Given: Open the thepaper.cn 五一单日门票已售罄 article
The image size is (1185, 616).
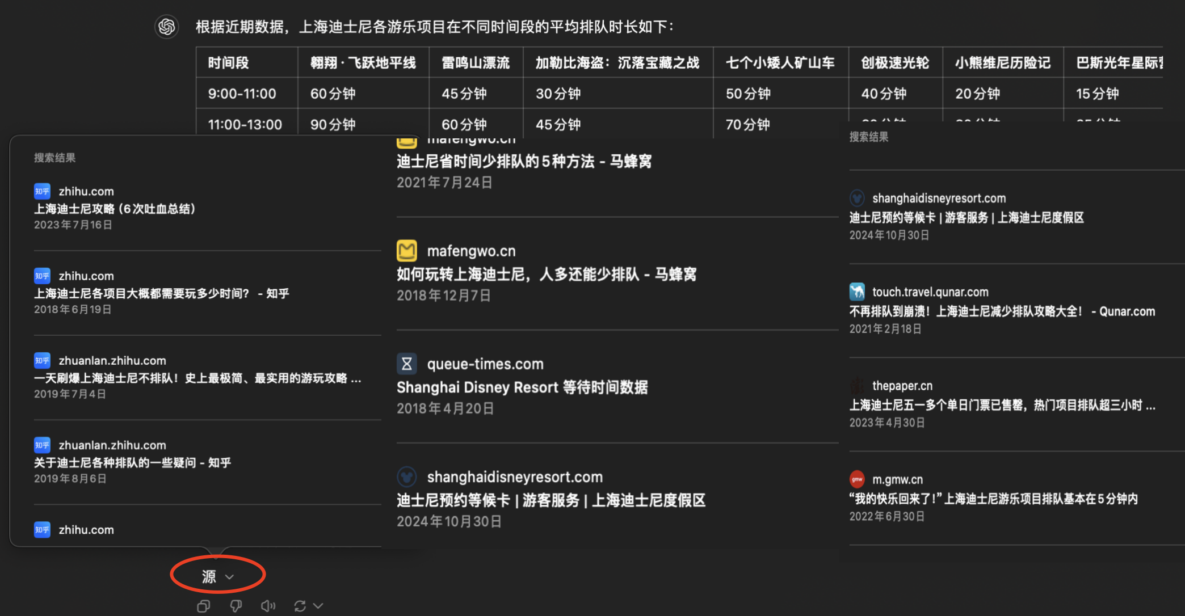Looking at the screenshot, I should pyautogui.click(x=1002, y=405).
